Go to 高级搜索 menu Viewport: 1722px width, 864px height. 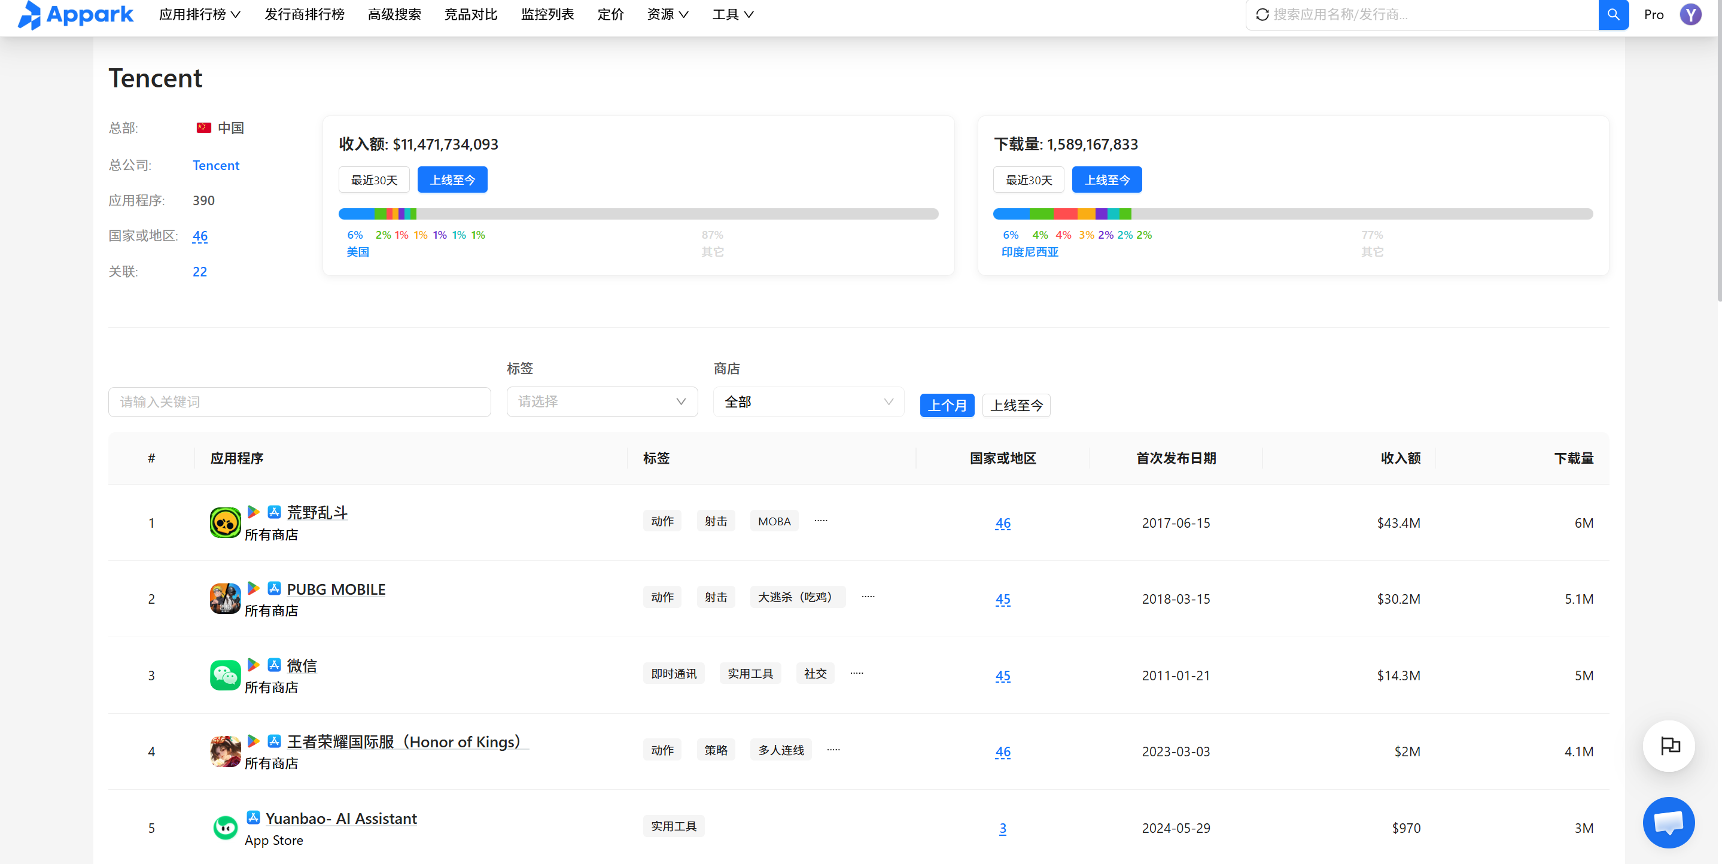click(x=394, y=14)
